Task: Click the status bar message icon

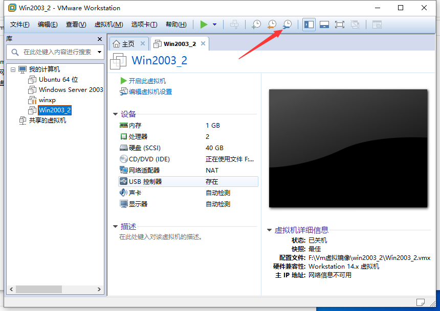Action: [x=421, y=302]
